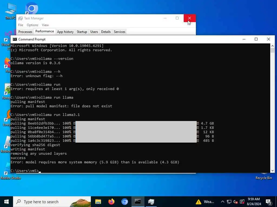This screenshot has width=277, height=207.
Task: Open the weather warning widget on taskbar
Action: 205,202
